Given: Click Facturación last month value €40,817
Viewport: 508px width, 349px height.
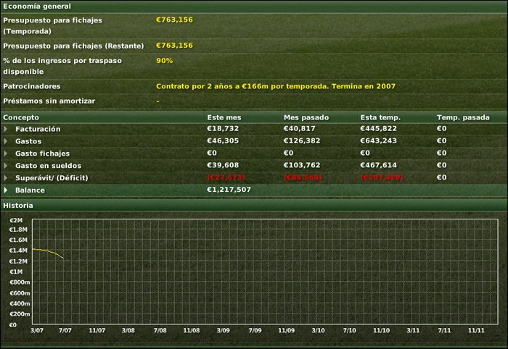Looking at the screenshot, I should pyautogui.click(x=299, y=129).
